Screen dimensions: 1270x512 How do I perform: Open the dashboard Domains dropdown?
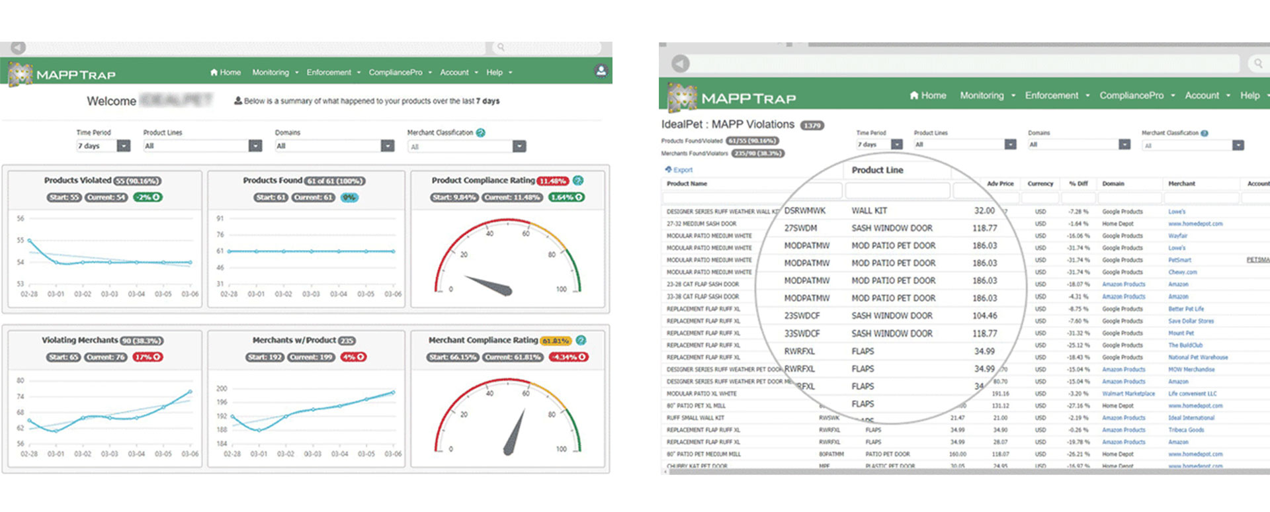(x=335, y=146)
